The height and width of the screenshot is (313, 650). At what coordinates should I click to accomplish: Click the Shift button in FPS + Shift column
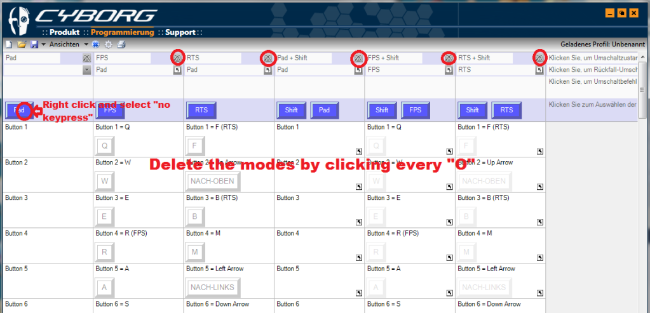(x=382, y=110)
